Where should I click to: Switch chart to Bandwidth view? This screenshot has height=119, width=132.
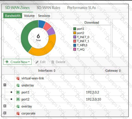point(13,16)
